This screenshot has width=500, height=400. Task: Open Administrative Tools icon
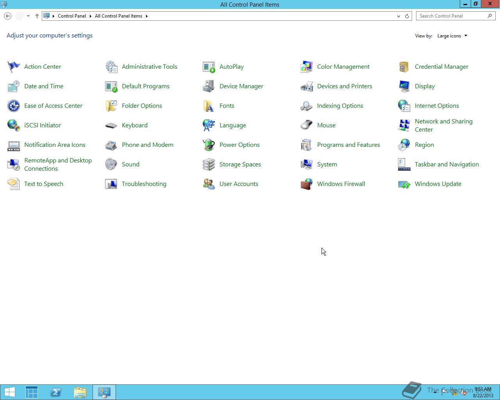[x=111, y=67]
